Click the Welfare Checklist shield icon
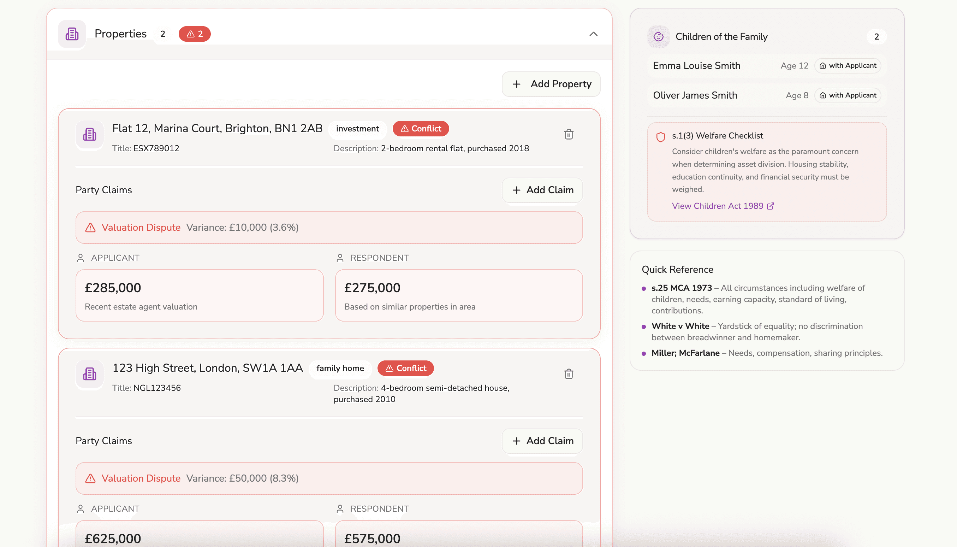The height and width of the screenshot is (547, 957). tap(660, 137)
